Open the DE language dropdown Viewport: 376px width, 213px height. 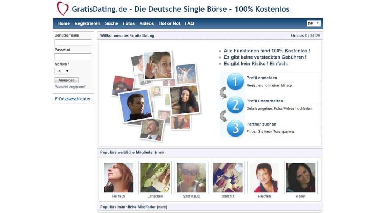point(314,23)
